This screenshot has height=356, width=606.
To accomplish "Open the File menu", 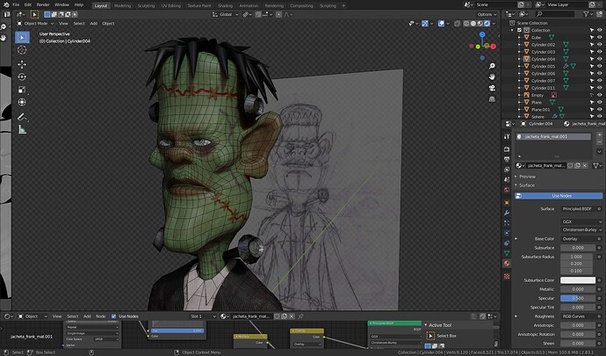I will pos(16,5).
